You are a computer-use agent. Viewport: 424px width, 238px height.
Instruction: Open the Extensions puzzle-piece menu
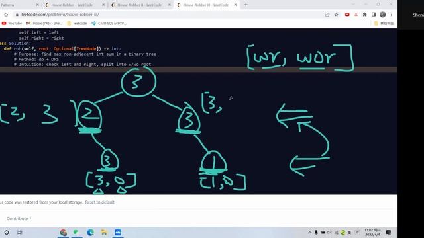point(365,15)
